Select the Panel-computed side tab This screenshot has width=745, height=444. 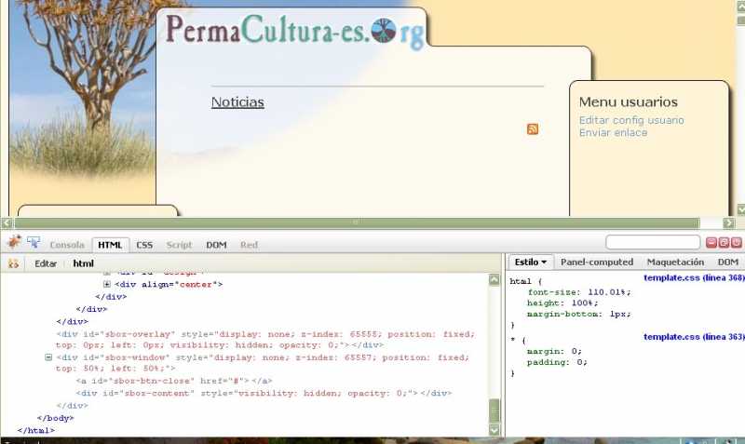[597, 262]
